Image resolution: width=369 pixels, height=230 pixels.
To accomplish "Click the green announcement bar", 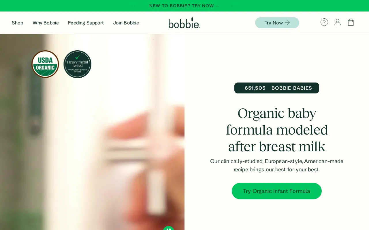I will click(x=184, y=6).
